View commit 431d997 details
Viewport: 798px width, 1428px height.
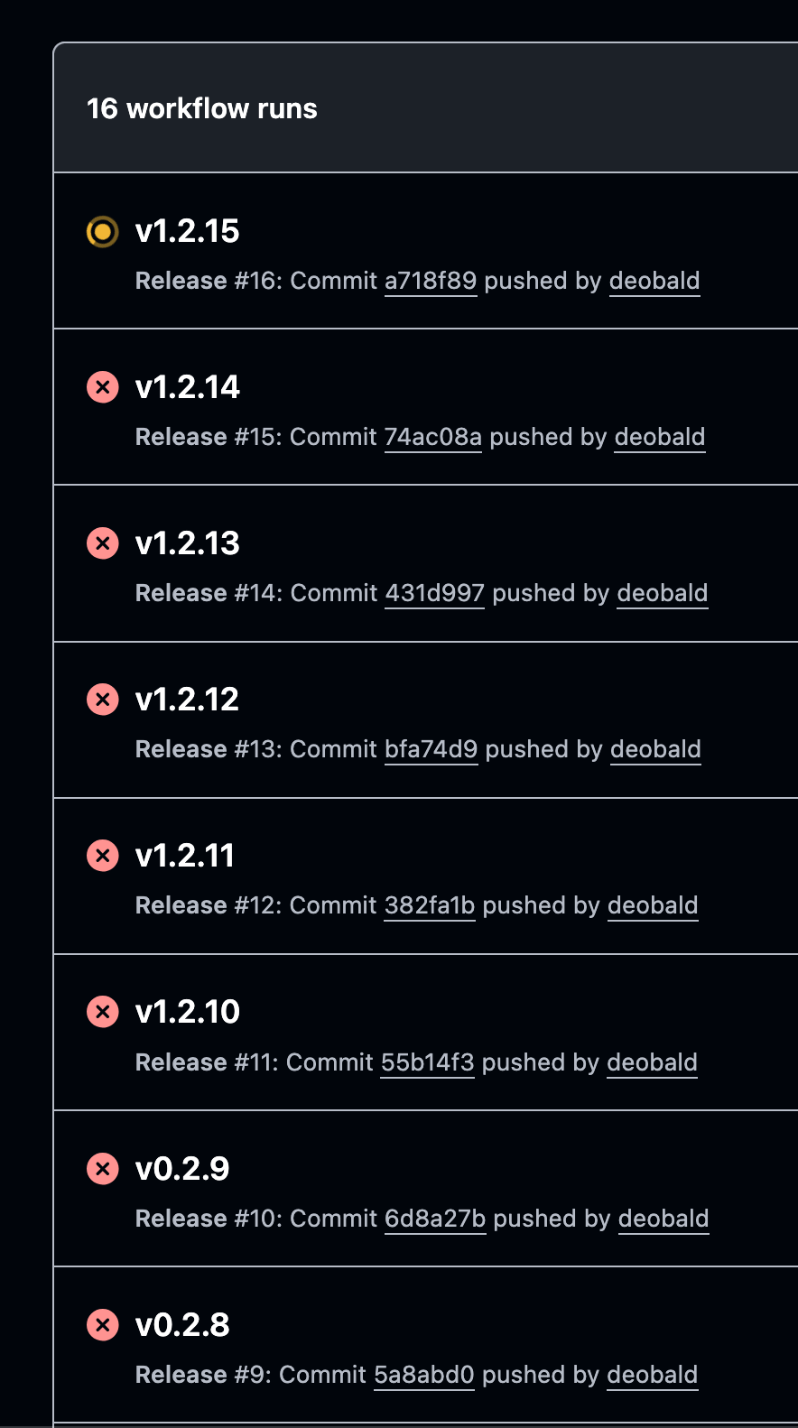tap(434, 593)
